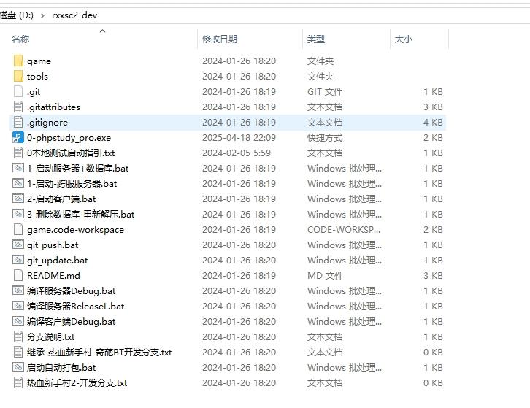Click the 0-phpstudy_pro.exe shortcut icon

pos(18,137)
